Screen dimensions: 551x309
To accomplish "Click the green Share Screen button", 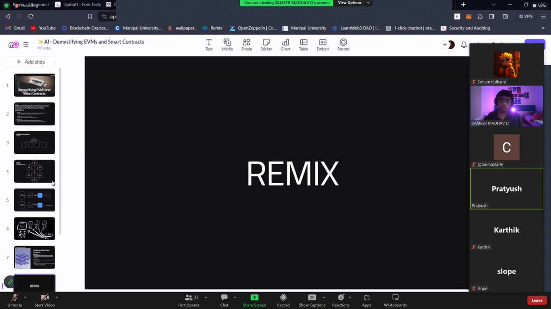I will 254,300.
